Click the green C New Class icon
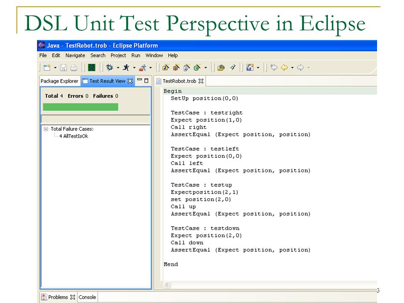 [x=197, y=67]
